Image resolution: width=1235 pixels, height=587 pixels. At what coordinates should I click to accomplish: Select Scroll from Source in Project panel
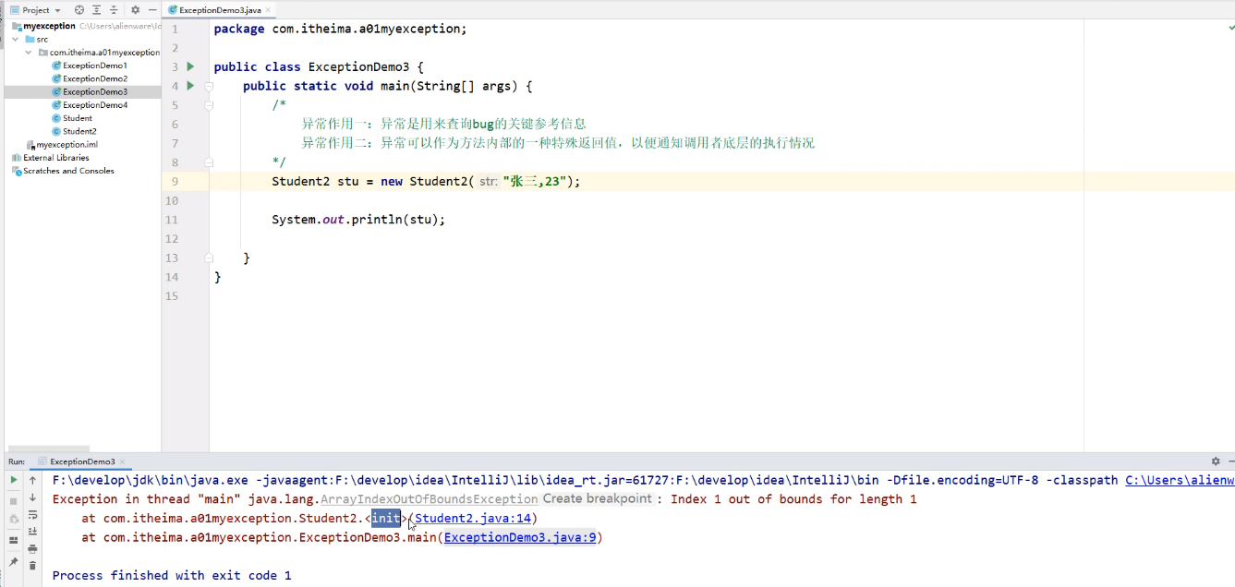[79, 10]
